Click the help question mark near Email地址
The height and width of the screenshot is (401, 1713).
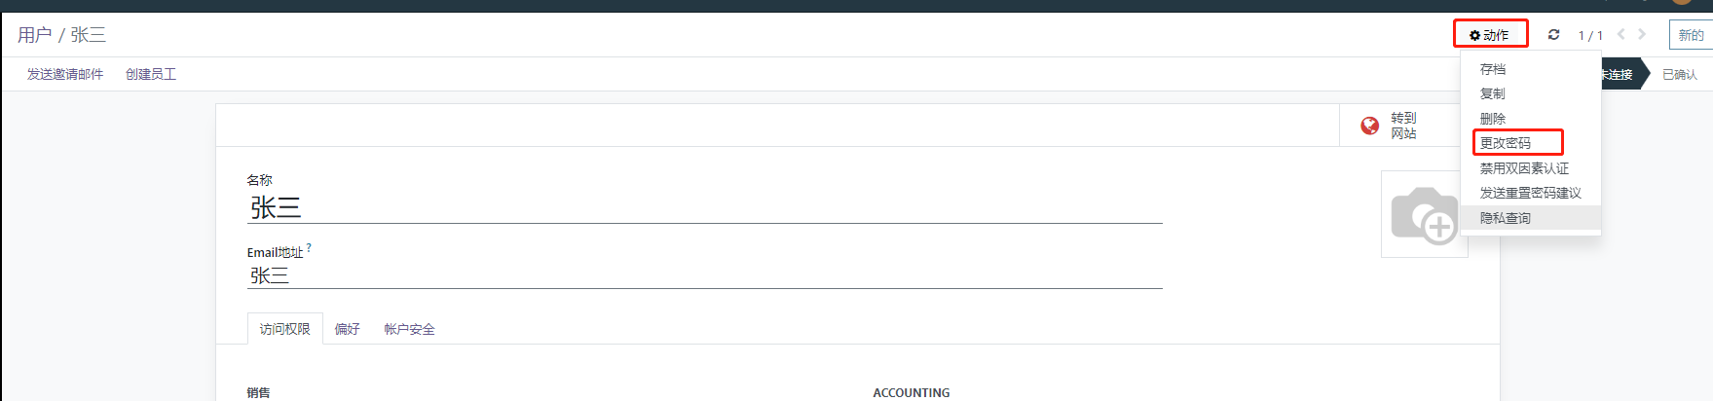point(309,248)
